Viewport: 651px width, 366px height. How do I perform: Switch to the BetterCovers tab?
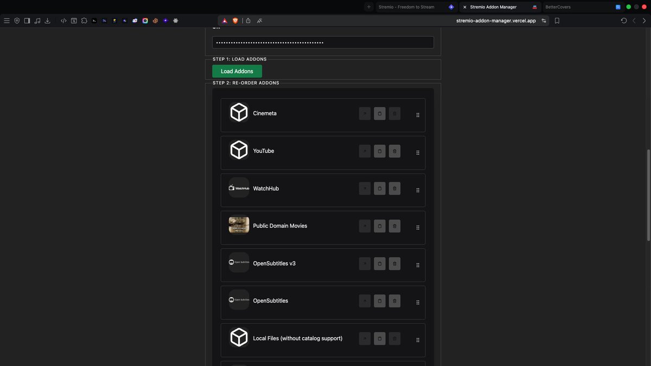[584, 7]
